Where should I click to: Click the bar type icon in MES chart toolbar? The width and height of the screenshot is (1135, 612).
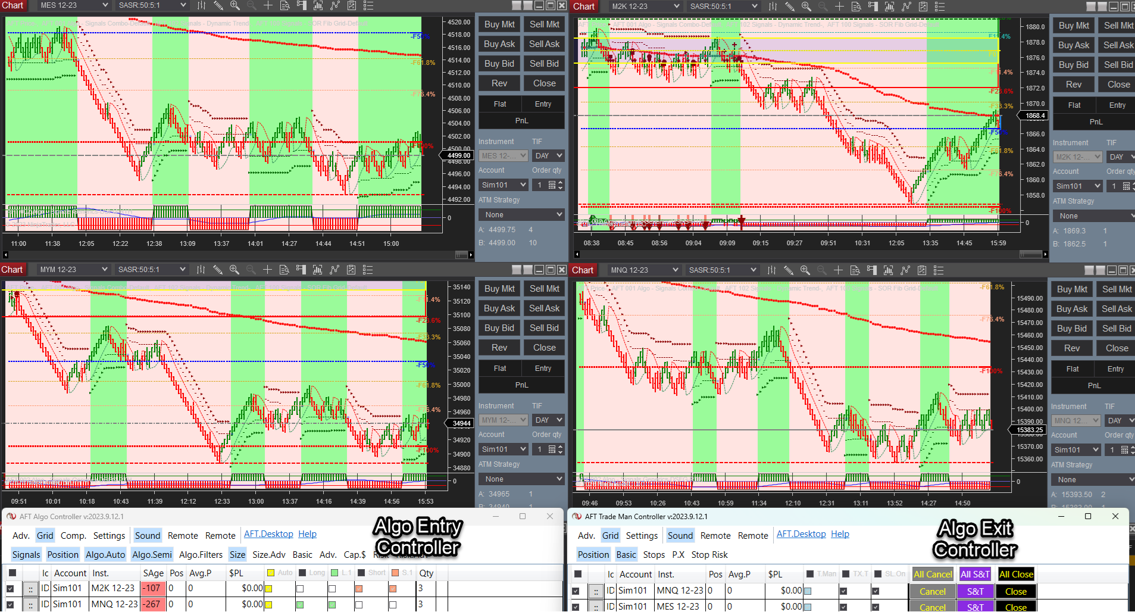(x=201, y=5)
